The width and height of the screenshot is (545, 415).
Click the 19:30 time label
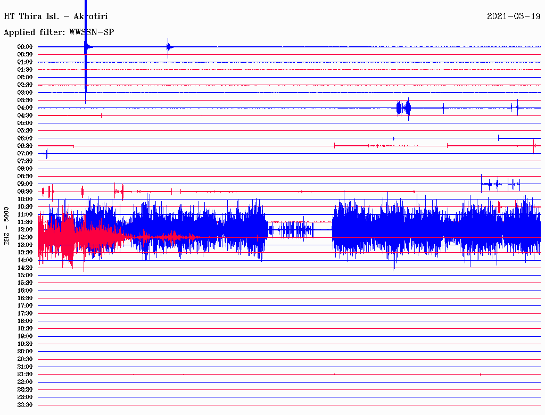tap(25, 344)
